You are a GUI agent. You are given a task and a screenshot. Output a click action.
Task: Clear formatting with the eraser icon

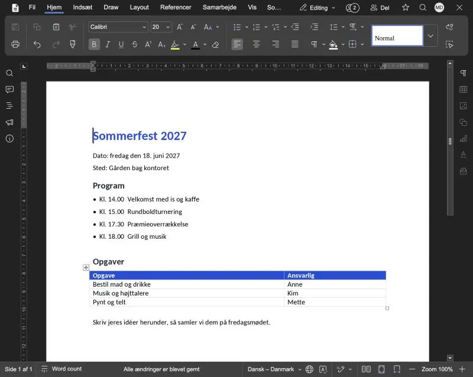coord(215,45)
